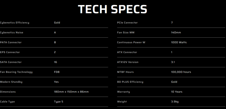Click the Cybenetics Noise value A
The width and height of the screenshot is (226, 109).
(55, 33)
